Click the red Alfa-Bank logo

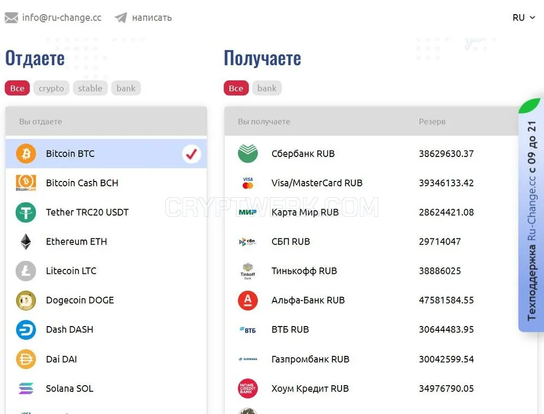[248, 300]
